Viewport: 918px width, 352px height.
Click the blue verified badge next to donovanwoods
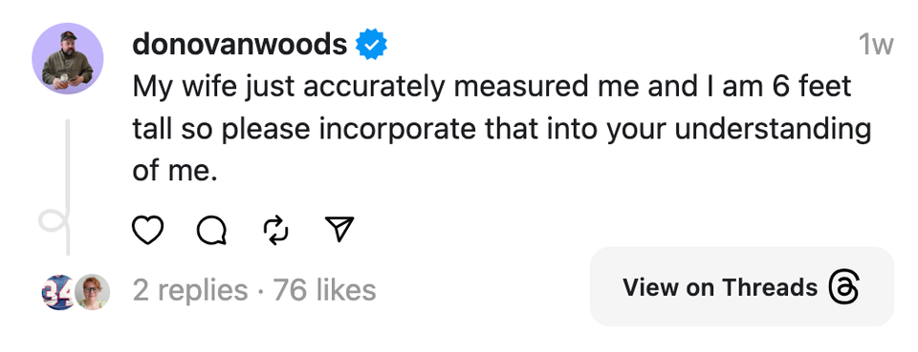tap(372, 45)
